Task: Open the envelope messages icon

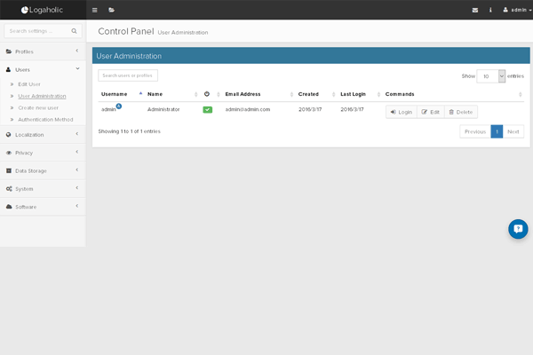Action: [474, 10]
